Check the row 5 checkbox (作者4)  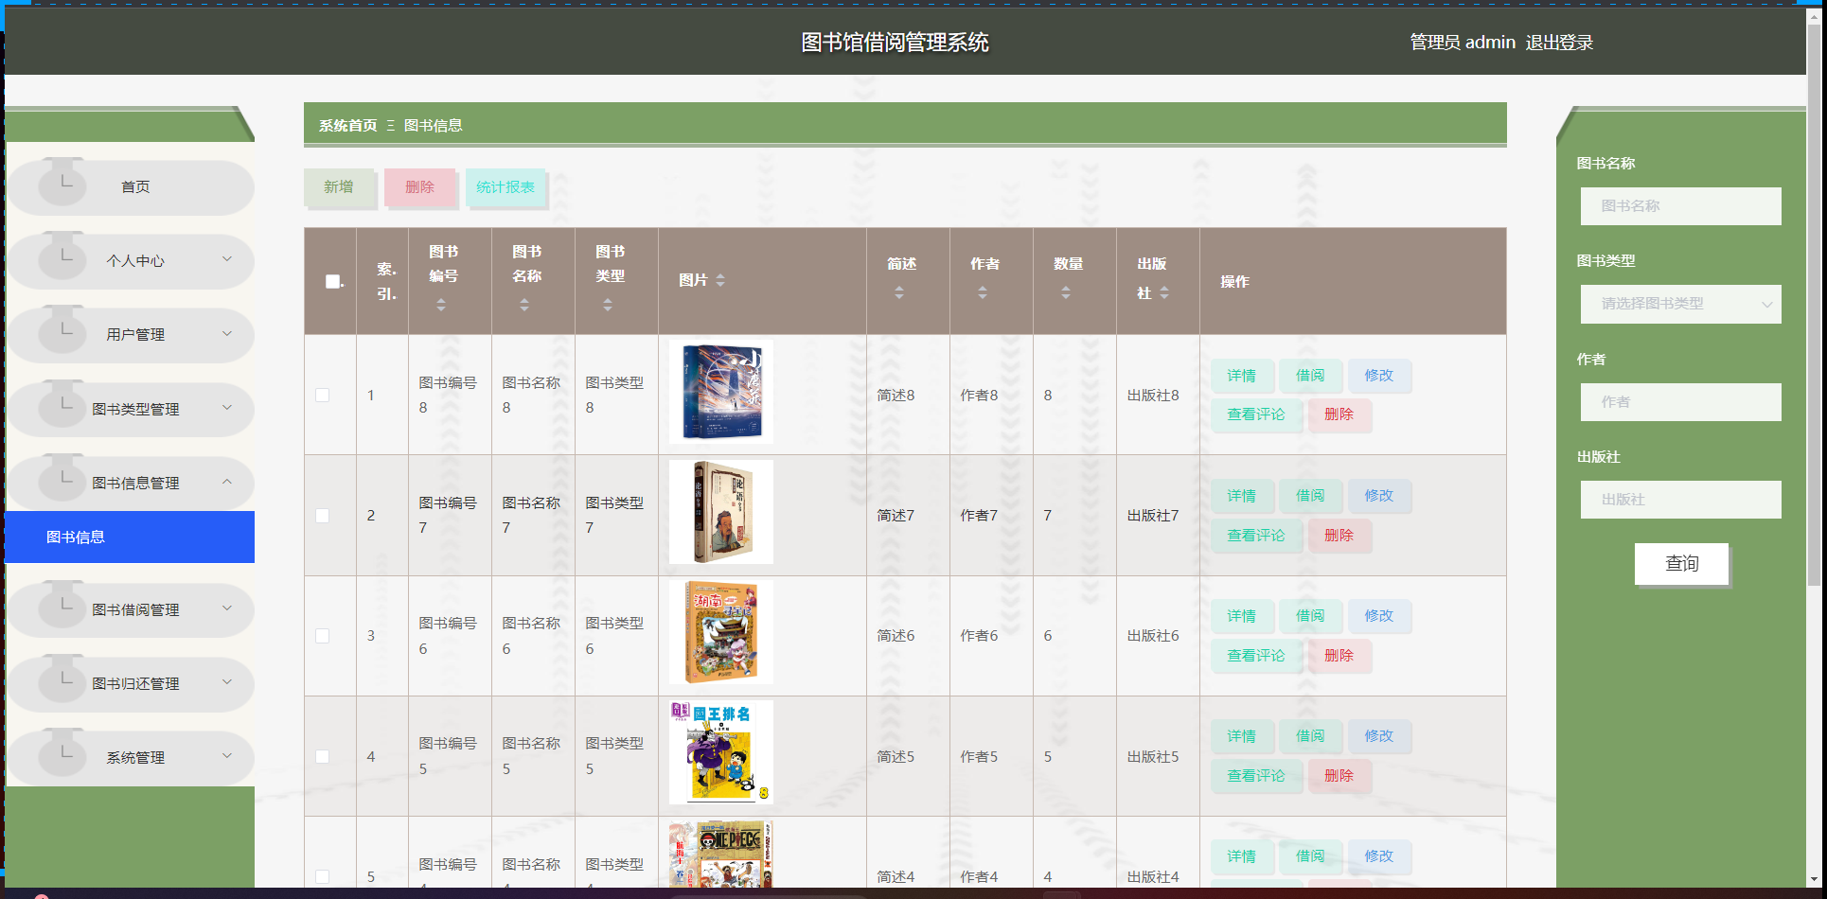click(x=323, y=877)
